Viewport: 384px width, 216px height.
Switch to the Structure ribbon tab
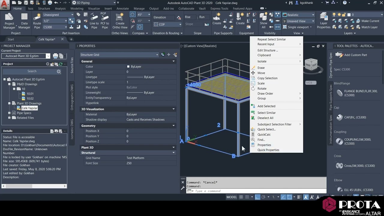44,8
